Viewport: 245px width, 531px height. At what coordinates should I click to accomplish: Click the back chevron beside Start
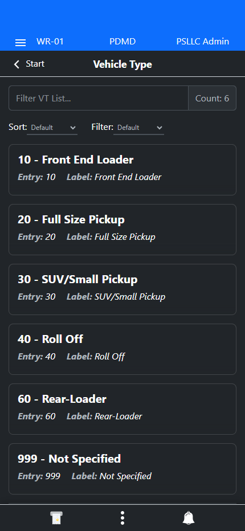pos(17,64)
